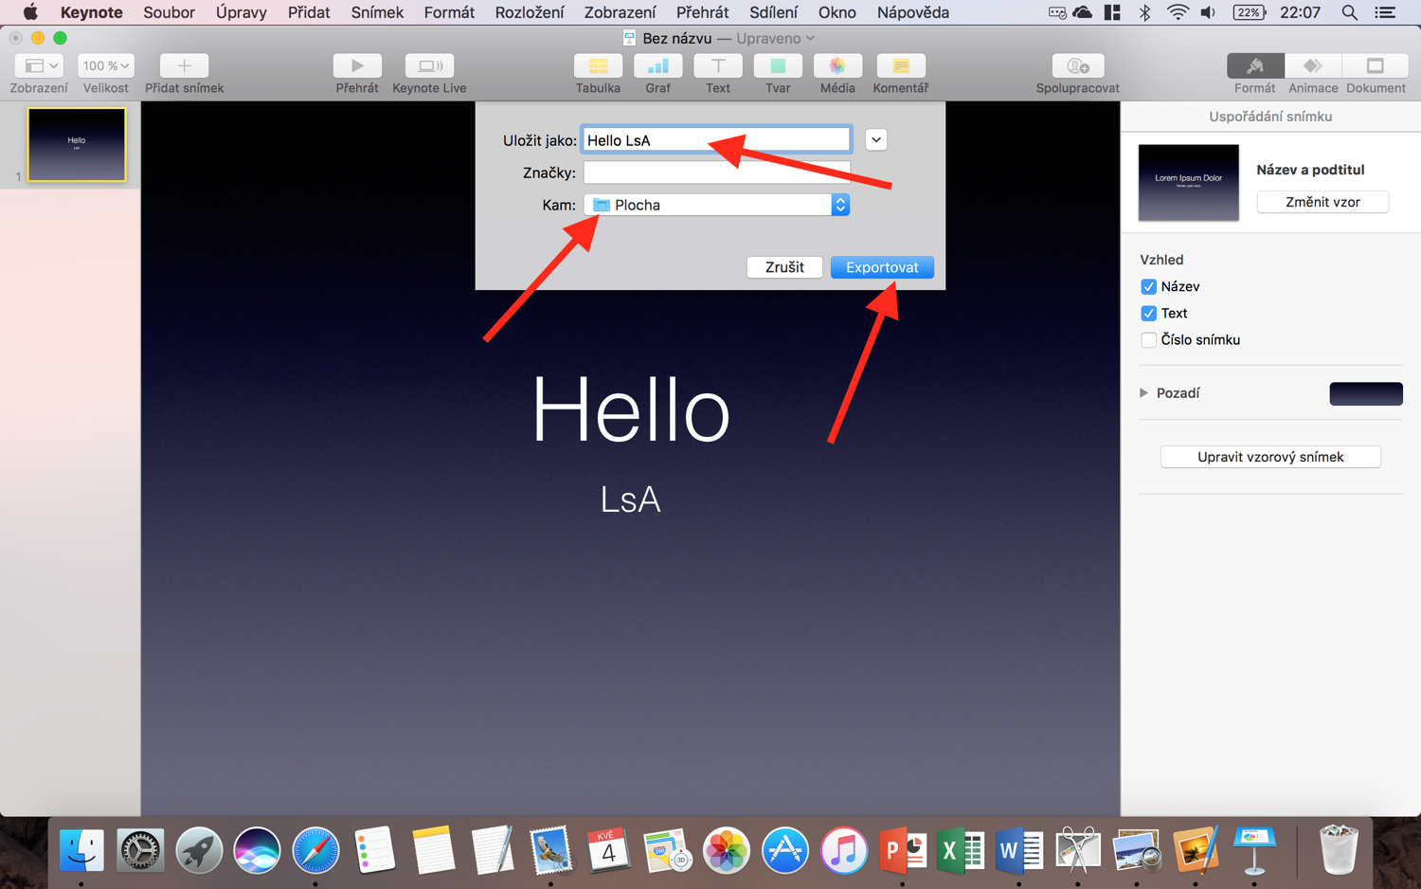Open the Spolupracovat collaborate icon

pos(1077,66)
